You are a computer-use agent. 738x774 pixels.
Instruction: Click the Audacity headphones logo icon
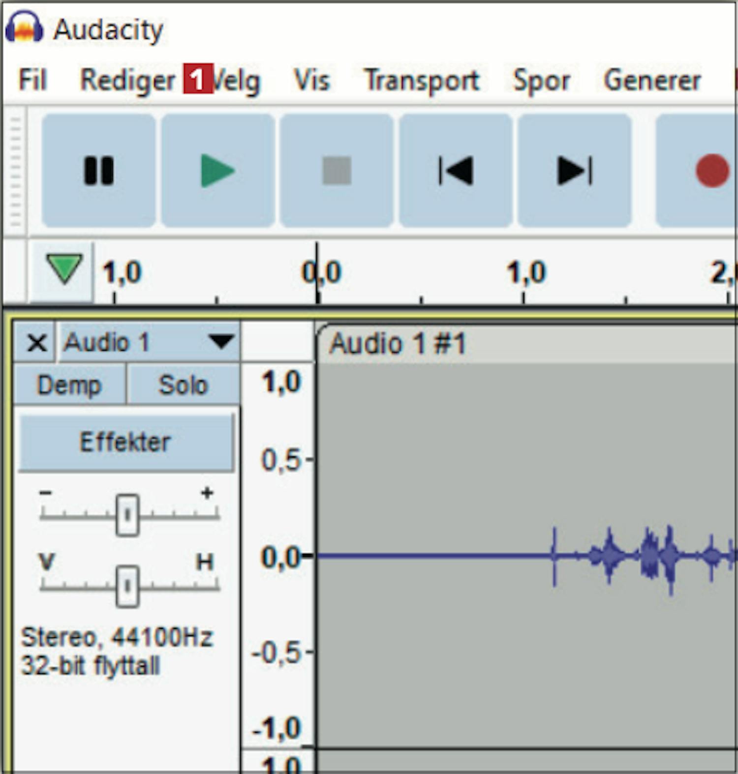pyautogui.click(x=24, y=28)
